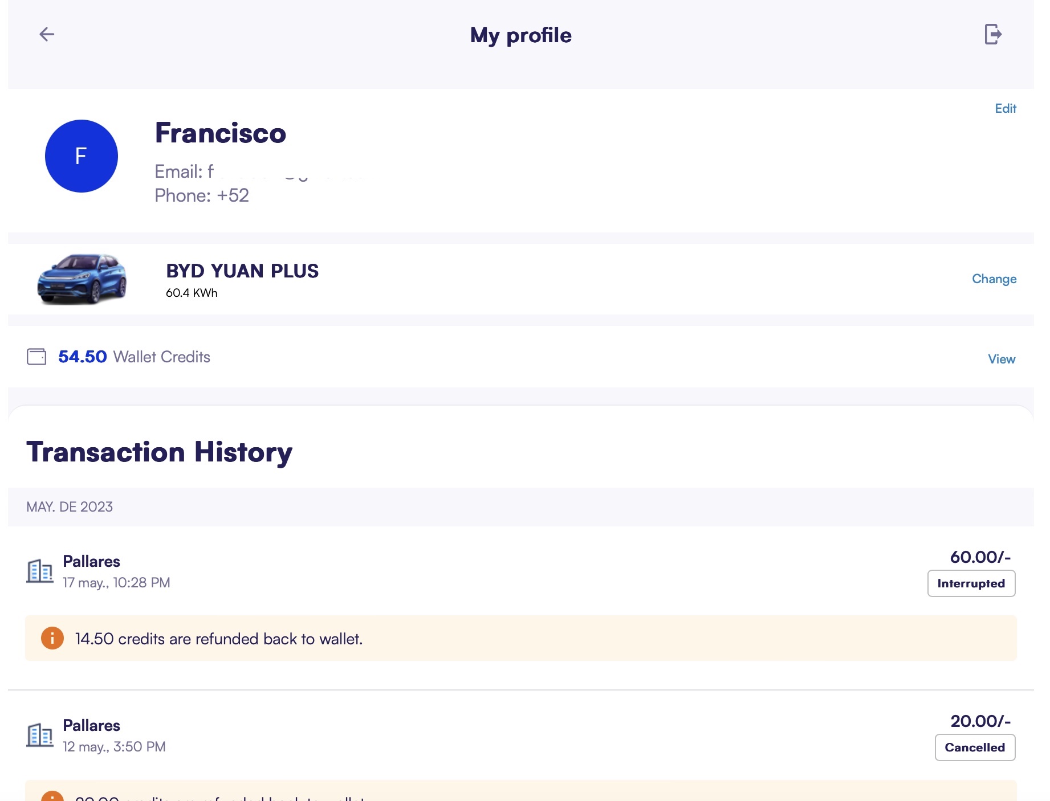Click the logout icon top right
The height and width of the screenshot is (801, 1050).
point(992,34)
